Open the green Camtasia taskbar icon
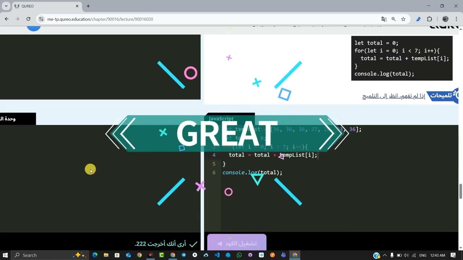 pyautogui.click(x=162, y=255)
